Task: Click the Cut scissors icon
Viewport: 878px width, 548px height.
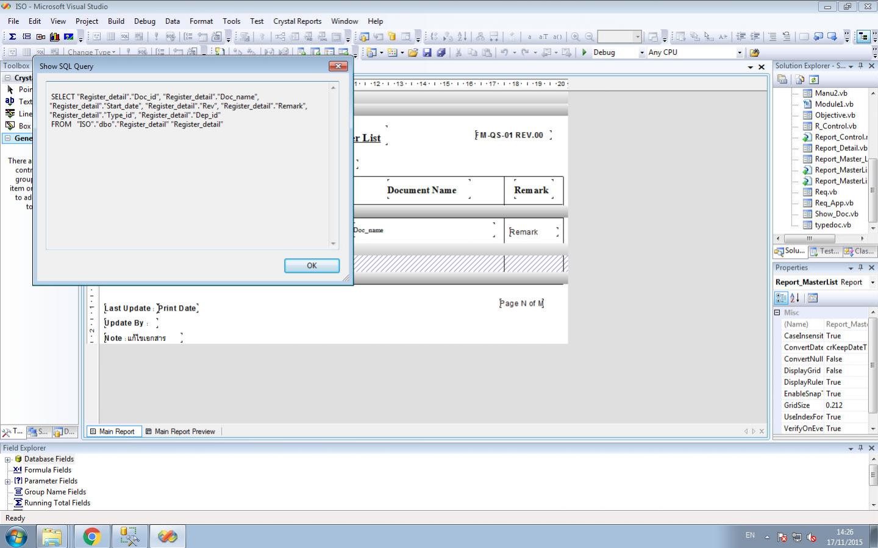Action: (x=459, y=52)
